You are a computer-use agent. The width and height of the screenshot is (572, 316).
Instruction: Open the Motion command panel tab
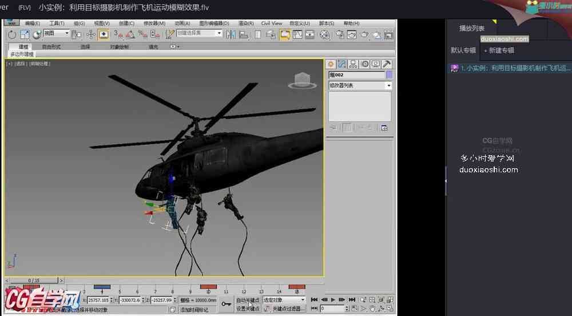point(364,64)
